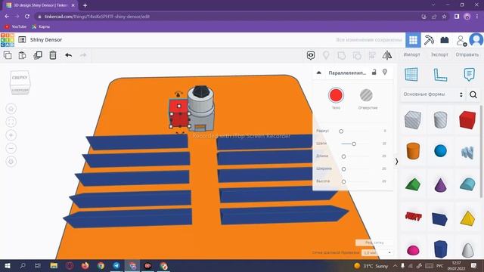This screenshot has width=484, height=272.
Task: Toggle shape visibility lightbulb in inspector
Action: tap(385, 73)
